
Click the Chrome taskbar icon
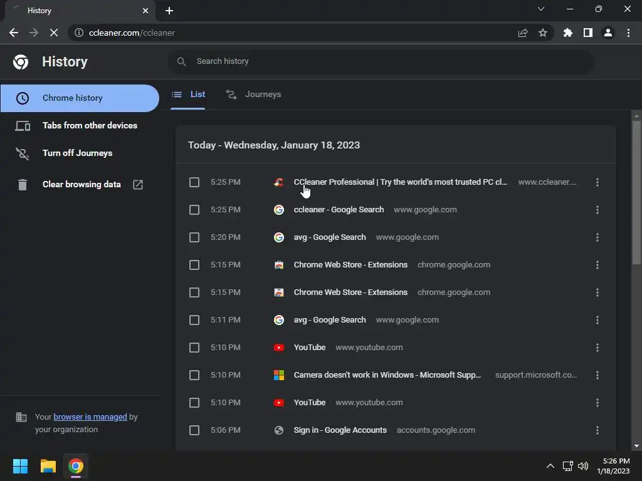tap(76, 466)
